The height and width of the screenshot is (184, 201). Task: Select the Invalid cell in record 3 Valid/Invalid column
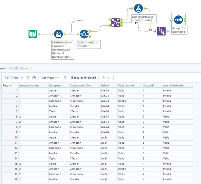click(x=130, y=101)
